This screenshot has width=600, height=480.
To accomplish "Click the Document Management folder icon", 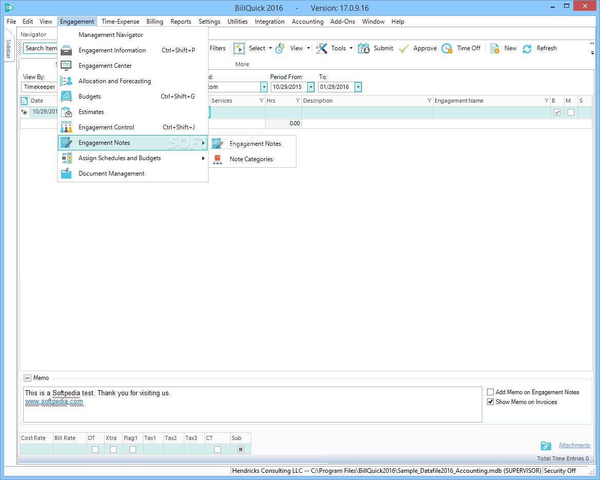I will click(x=66, y=173).
